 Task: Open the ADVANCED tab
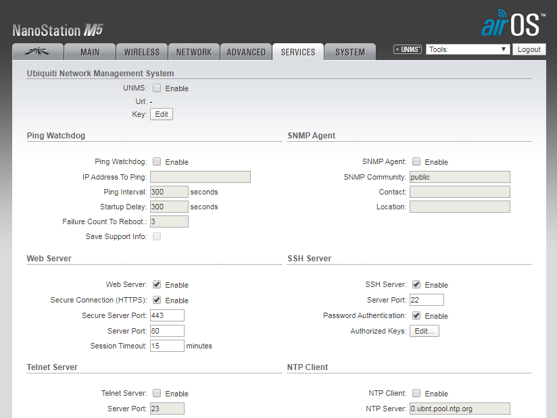click(246, 52)
